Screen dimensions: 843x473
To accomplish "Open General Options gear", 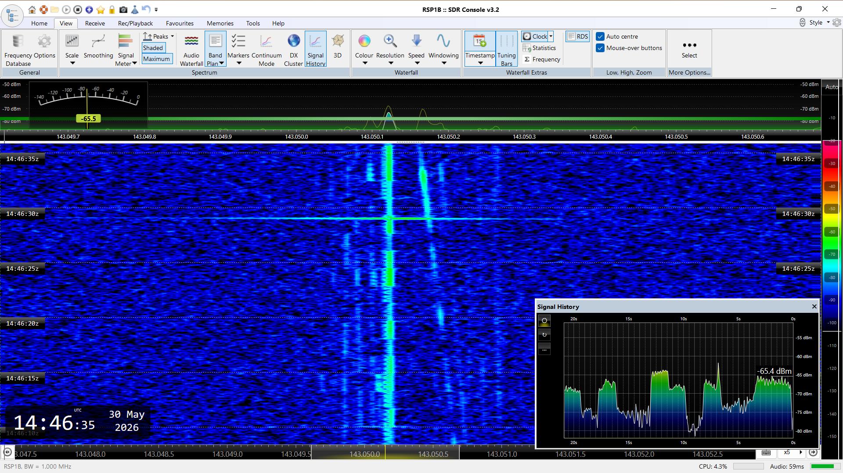I will [44, 46].
